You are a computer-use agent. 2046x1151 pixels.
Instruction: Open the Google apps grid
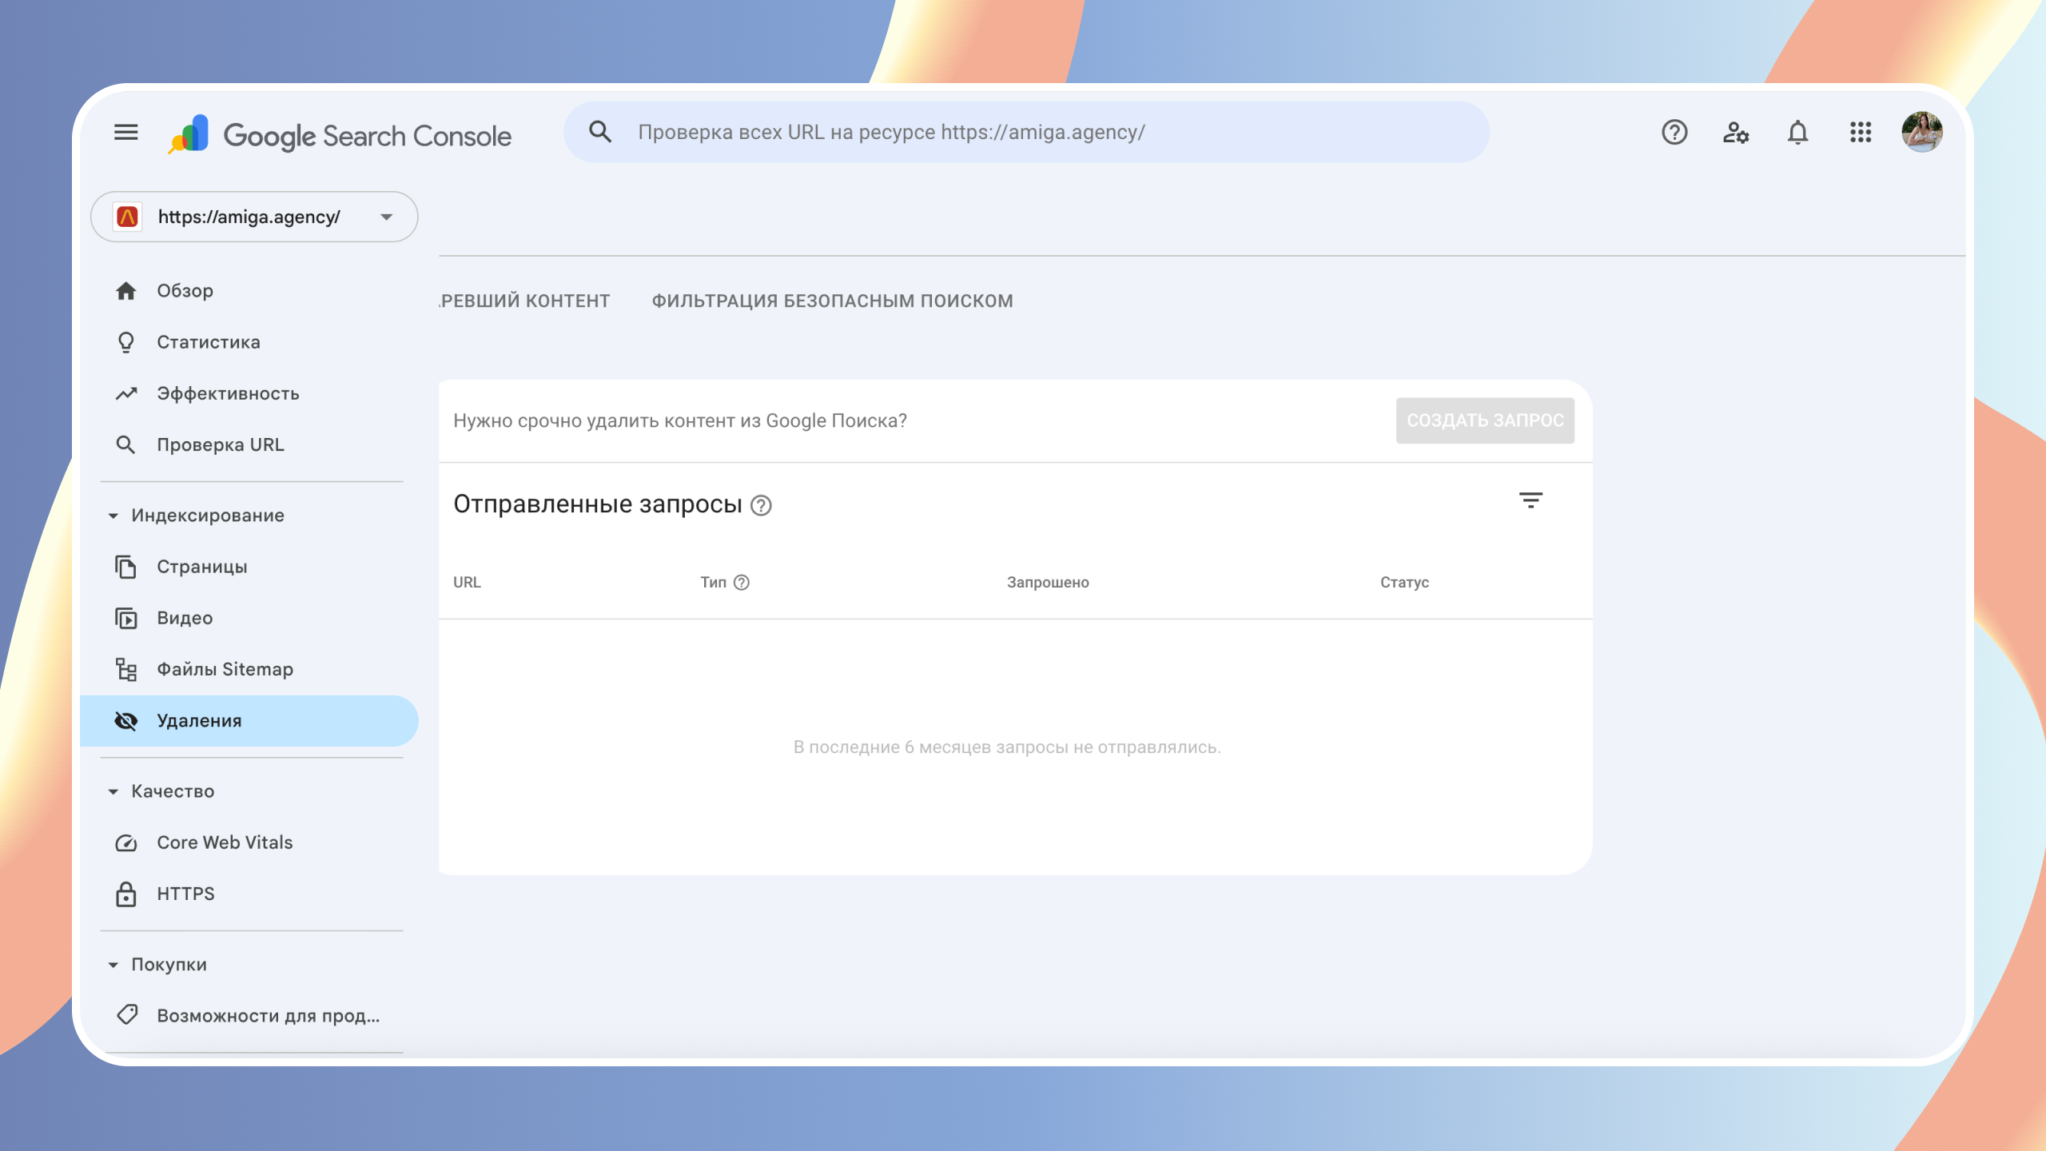tap(1860, 132)
